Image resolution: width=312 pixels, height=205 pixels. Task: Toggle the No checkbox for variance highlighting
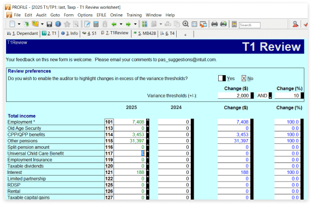pos(244,79)
